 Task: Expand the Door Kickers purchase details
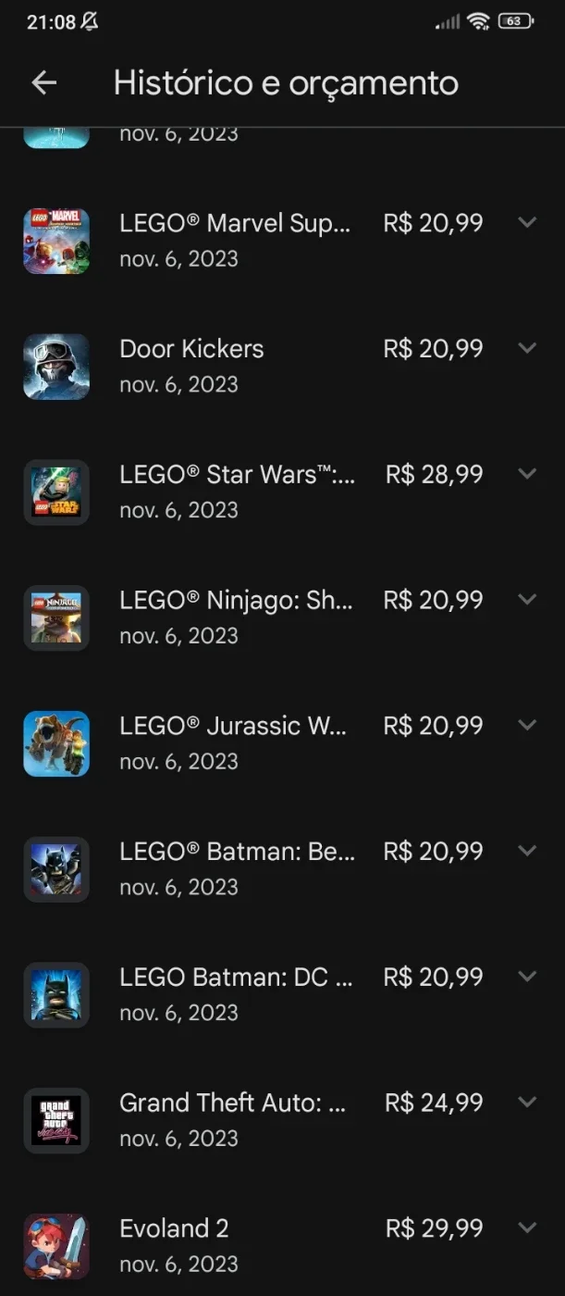[x=527, y=348]
